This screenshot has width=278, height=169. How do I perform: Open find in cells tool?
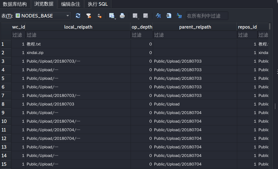[x=168, y=16]
